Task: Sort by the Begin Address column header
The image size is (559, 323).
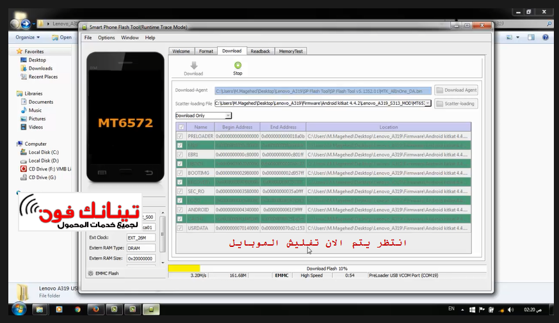Action: click(x=237, y=127)
